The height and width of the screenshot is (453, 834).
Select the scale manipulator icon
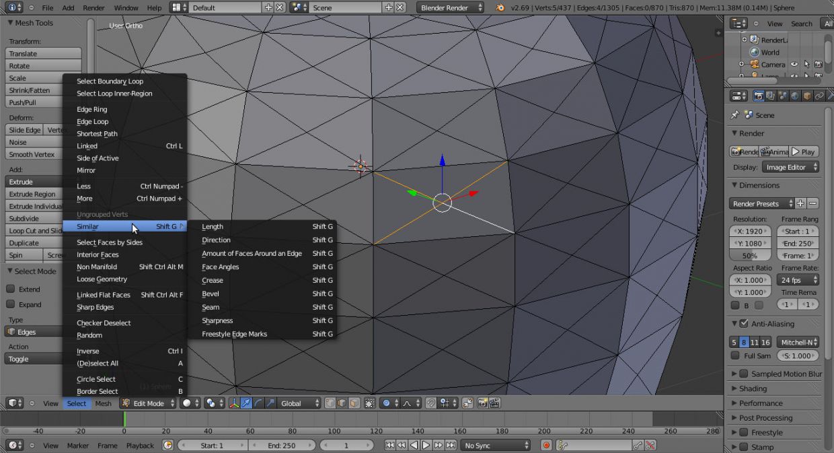(x=270, y=403)
